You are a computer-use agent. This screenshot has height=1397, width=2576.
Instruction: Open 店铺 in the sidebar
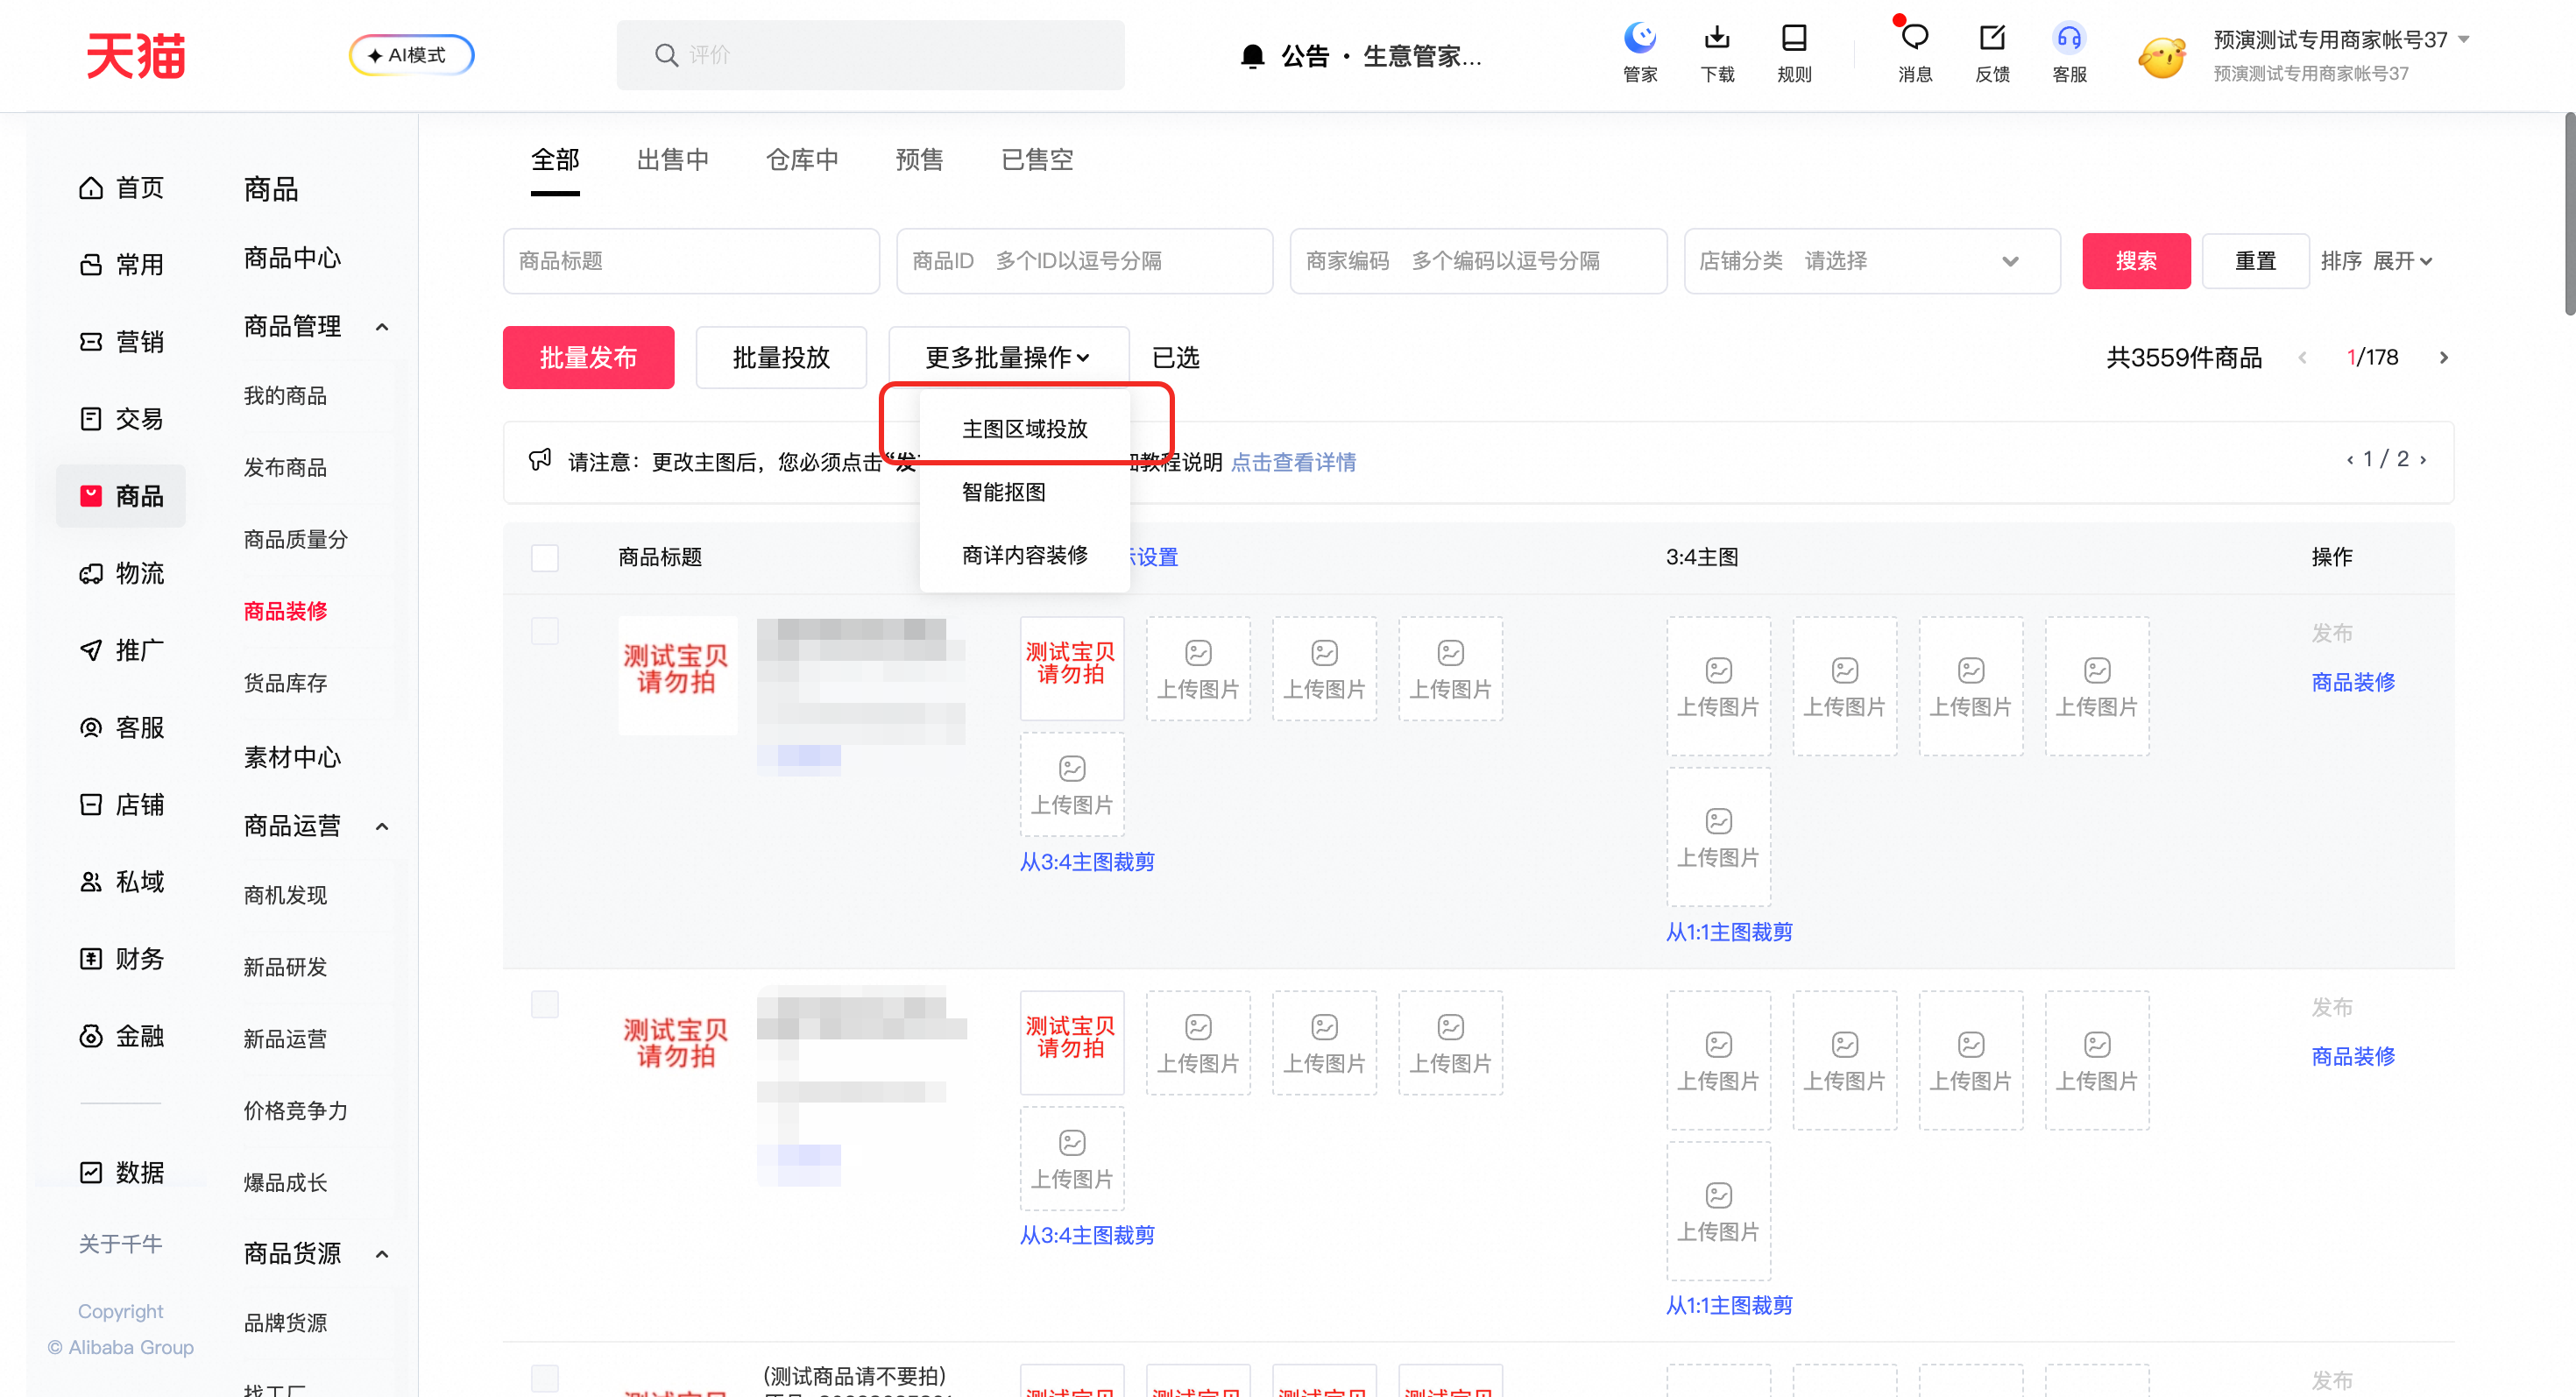pyautogui.click(x=121, y=805)
